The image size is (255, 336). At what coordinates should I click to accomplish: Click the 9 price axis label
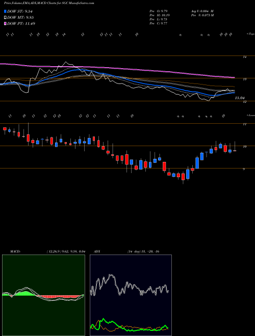[244, 169]
